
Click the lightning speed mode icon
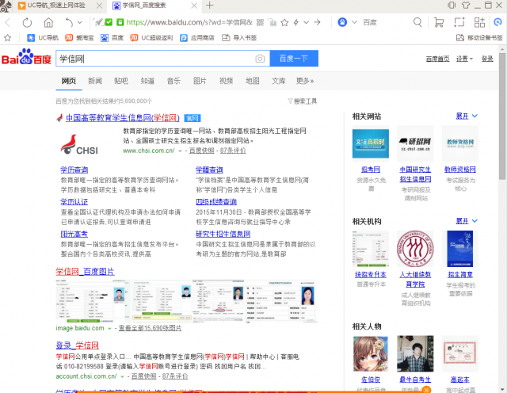coord(295,22)
